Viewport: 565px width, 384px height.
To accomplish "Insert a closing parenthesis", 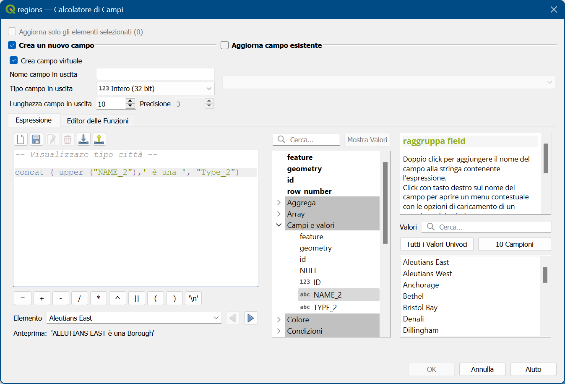I will (174, 298).
